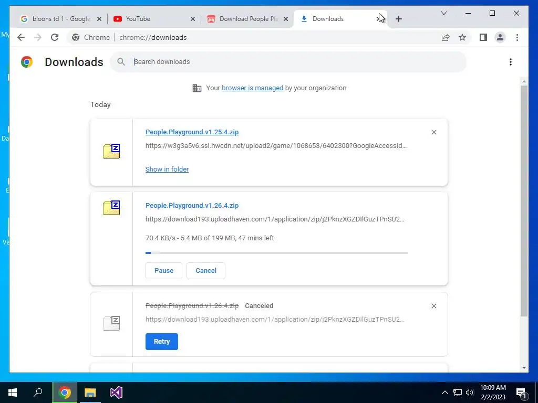Switch to the YouTube tab
Viewport: 538px width, 403px height.
150,19
